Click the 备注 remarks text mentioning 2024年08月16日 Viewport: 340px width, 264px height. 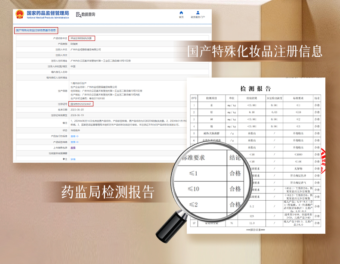pyautogui.click(x=128, y=123)
